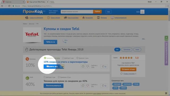The image size is (170, 96).
Task: Open the cookie rules link in banner
Action: [97, 93]
